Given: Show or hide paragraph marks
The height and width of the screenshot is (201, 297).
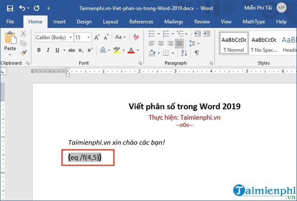Looking at the screenshot, I should click(x=197, y=53).
